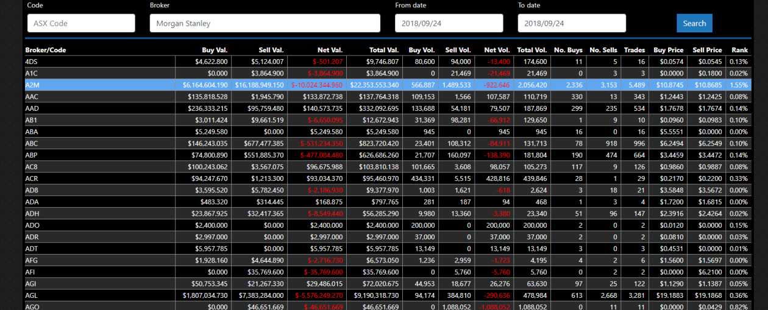Click the Broker/Code column header
Viewport: 768px width, 310px height.
(x=46, y=50)
